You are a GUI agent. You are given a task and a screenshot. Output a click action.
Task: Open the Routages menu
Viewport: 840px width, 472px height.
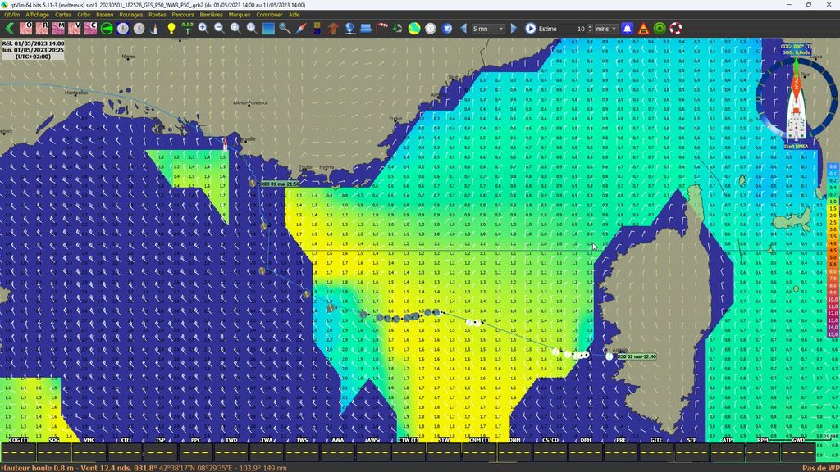130,15
